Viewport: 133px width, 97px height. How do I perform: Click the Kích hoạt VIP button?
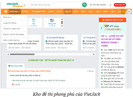[120, 5]
